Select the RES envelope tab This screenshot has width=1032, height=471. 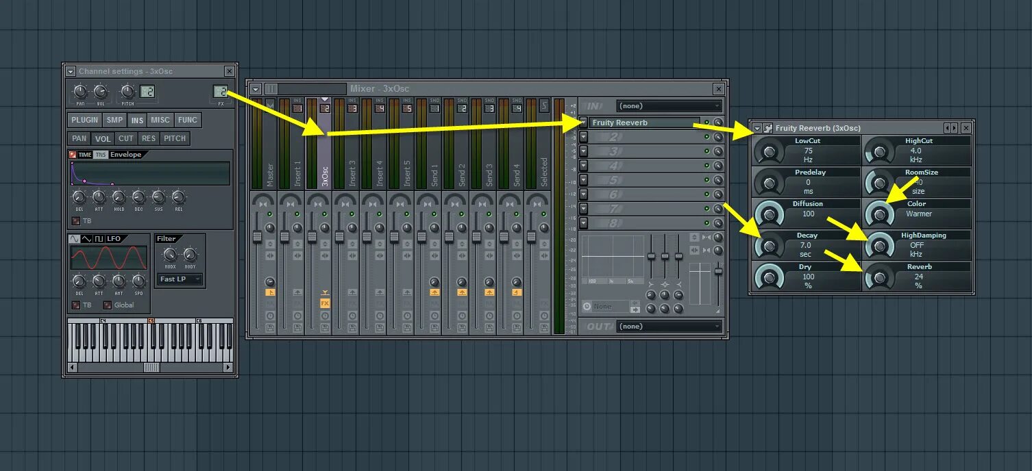point(149,138)
